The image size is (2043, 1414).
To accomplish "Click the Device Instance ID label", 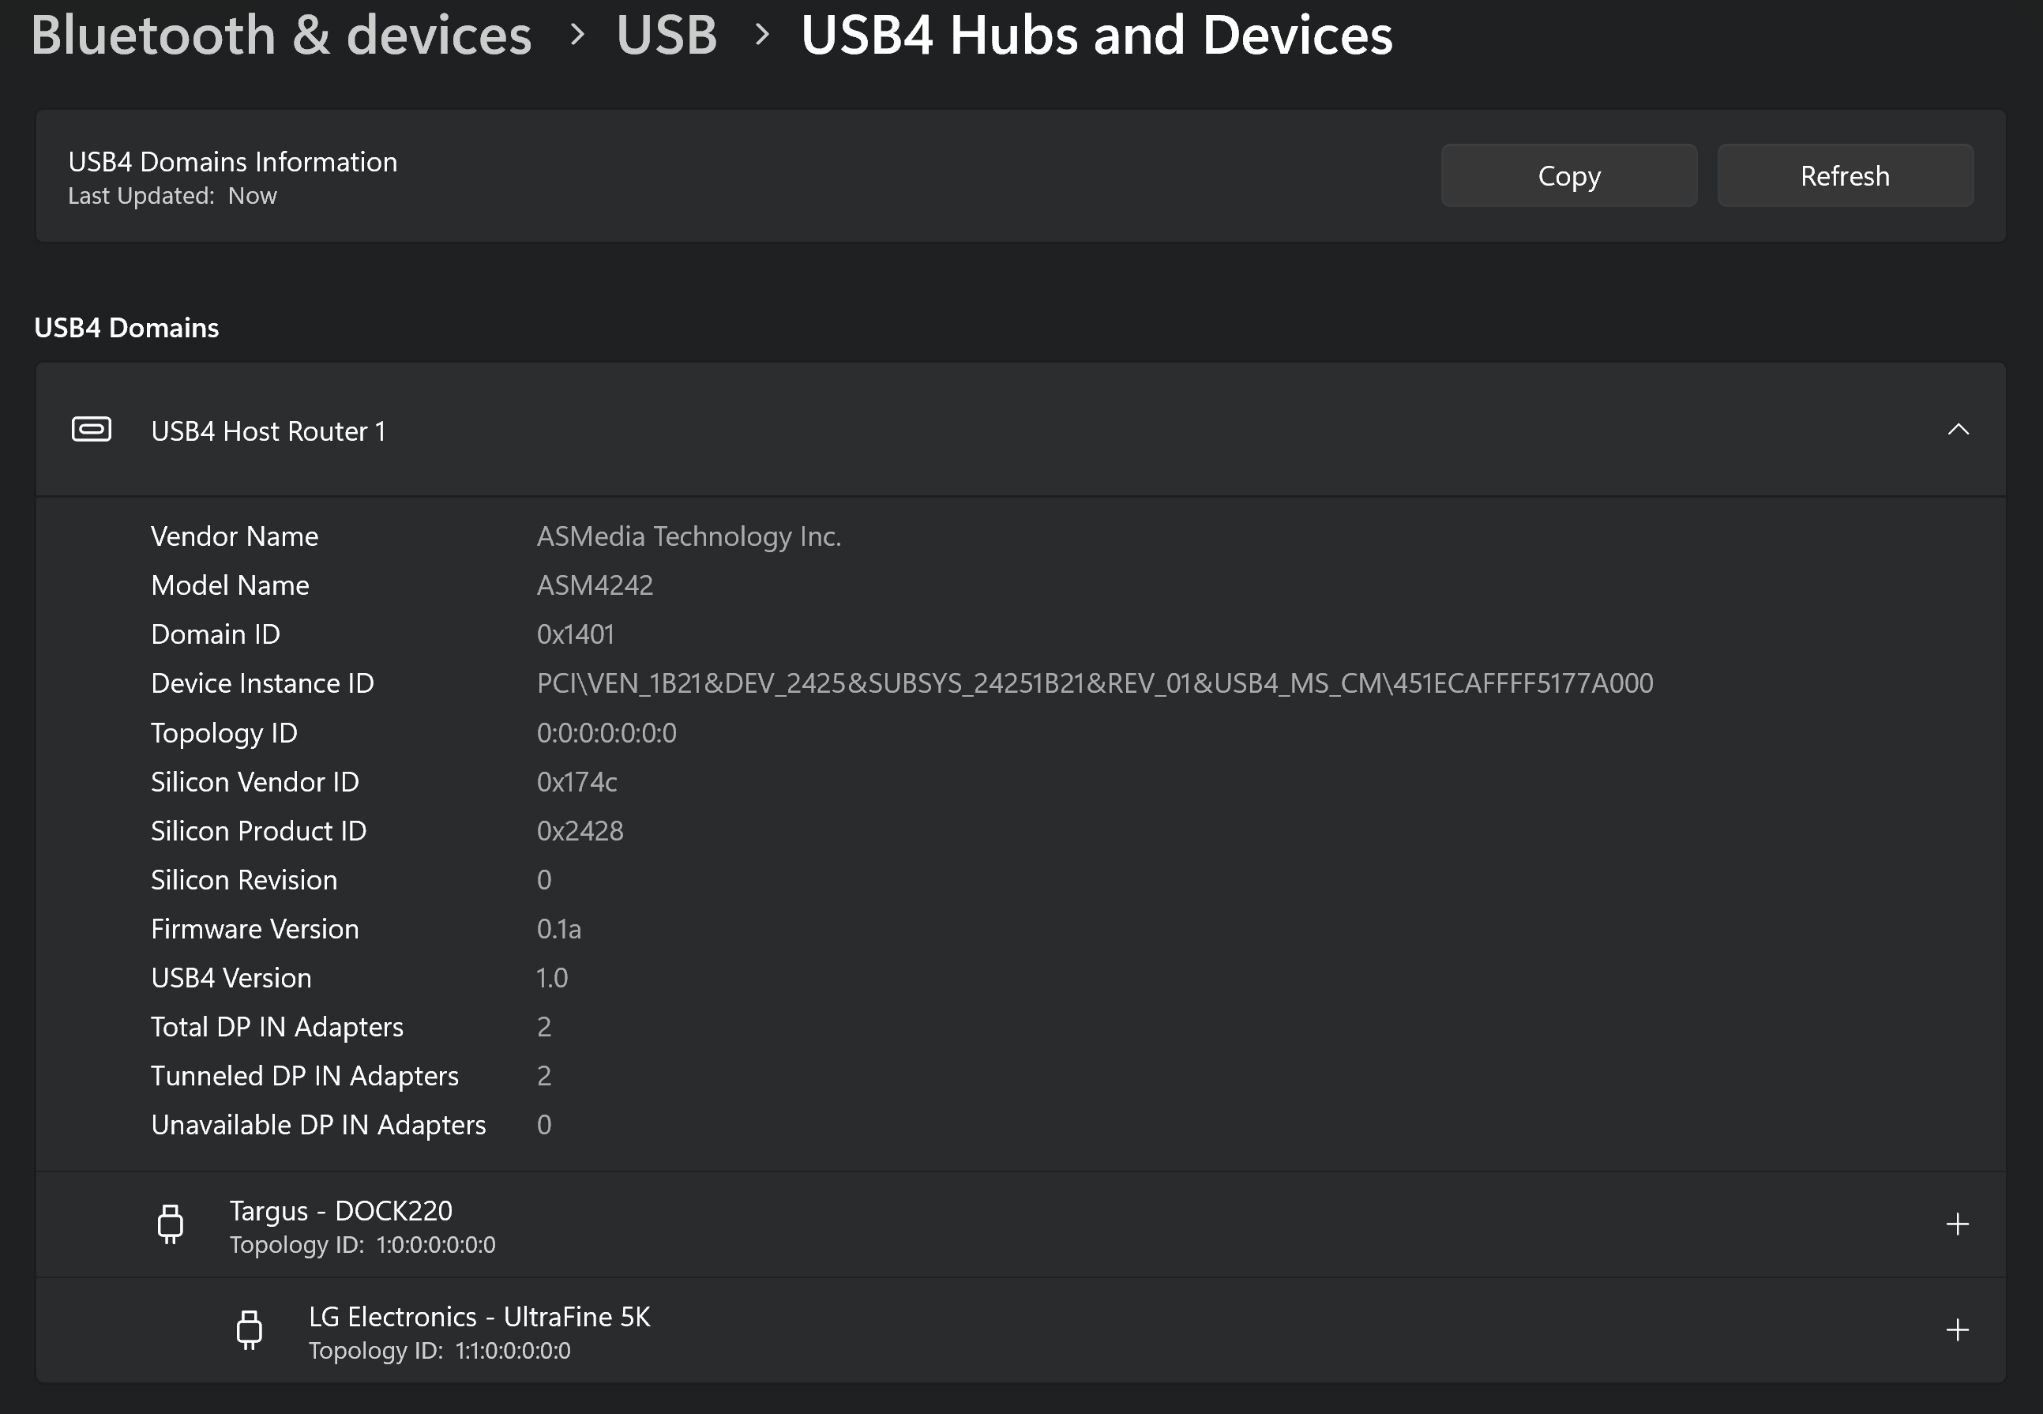I will click(262, 684).
